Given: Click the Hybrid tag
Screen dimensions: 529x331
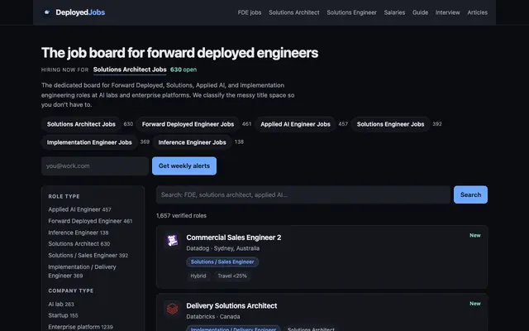Looking at the screenshot, I should [x=198, y=276].
